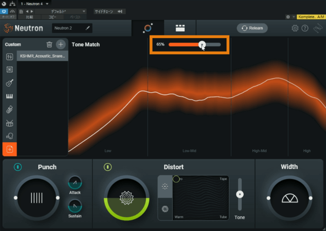Click the Low-Mid band label on spectrum
Screen dimensions: 326x231
(189, 151)
